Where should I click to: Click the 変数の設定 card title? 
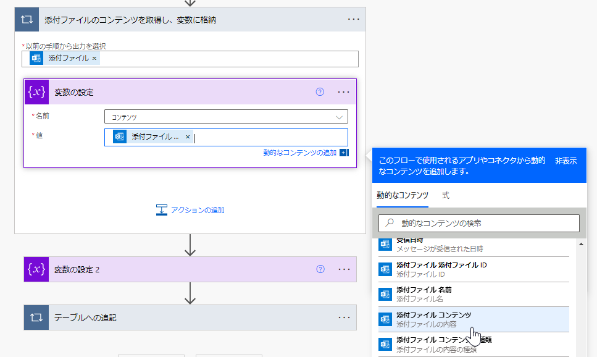[74, 92]
